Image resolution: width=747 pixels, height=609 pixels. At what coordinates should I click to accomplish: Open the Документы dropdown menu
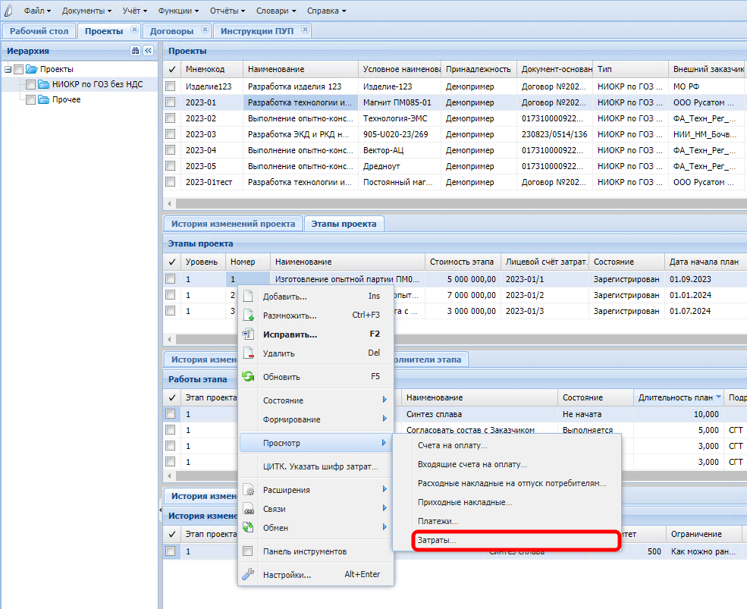click(x=86, y=11)
